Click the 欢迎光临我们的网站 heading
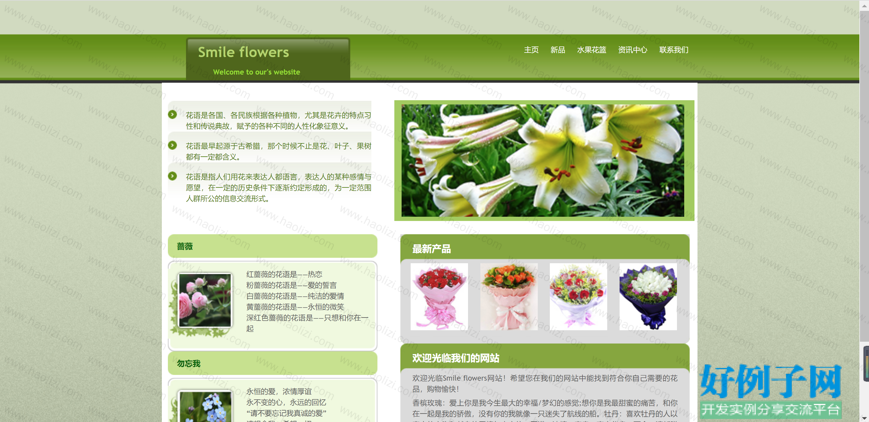Viewport: 869px width, 422px height. point(455,358)
